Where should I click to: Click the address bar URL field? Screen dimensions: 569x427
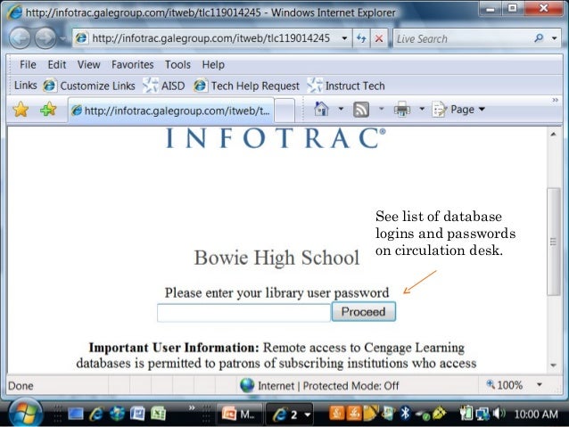pos(210,38)
